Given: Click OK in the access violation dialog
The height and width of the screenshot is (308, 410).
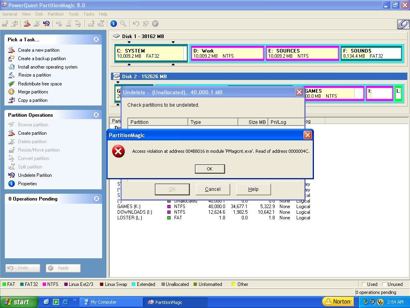Looking at the screenshot, I should click(210, 169).
